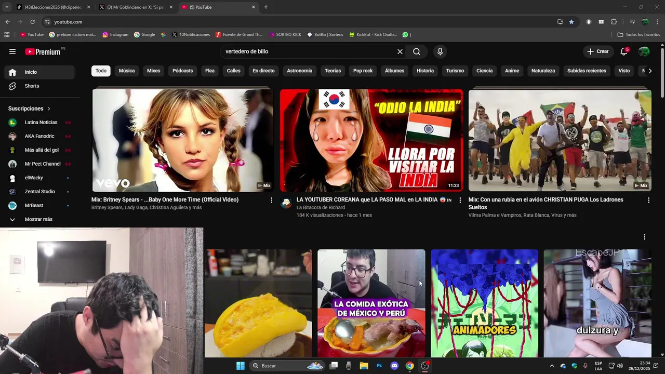
Task: Open the Britney Spears mix thumbnail
Action: click(183, 140)
